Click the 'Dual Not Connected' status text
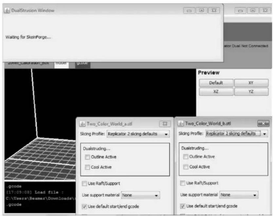Screen dimensions: 273x216 250,46
